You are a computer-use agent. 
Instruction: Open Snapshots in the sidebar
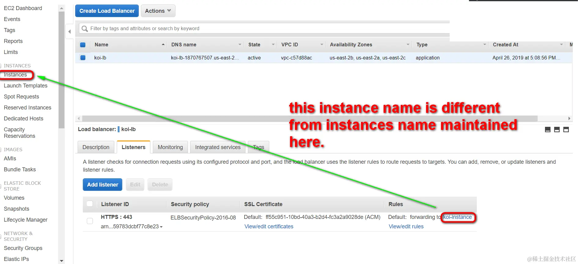[x=17, y=209]
